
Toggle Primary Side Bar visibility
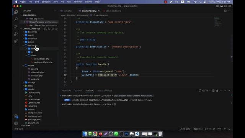[217, 6]
